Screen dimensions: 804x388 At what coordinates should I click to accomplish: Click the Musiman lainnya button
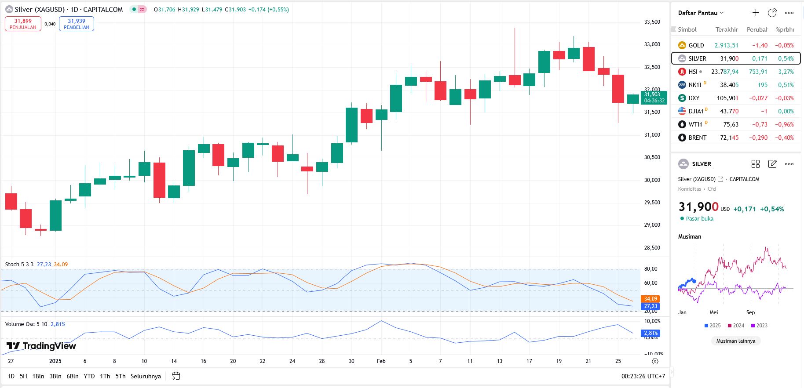click(x=735, y=341)
